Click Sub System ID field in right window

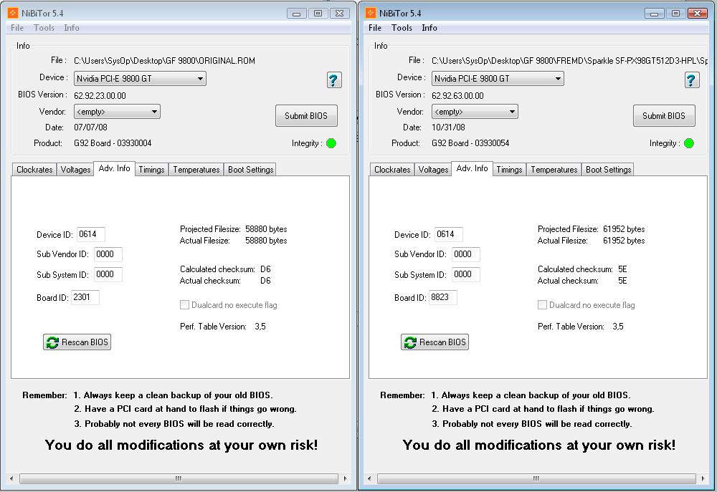coord(466,274)
